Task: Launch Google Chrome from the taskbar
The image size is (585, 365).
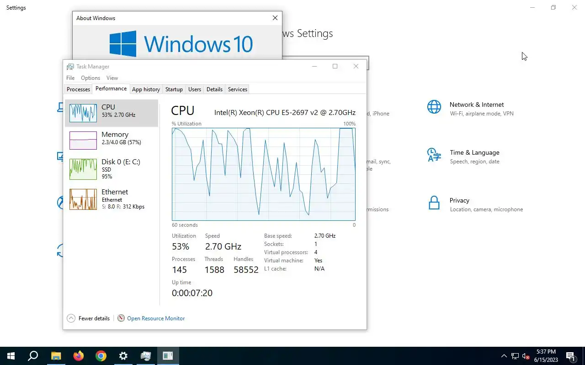Action: [101, 356]
